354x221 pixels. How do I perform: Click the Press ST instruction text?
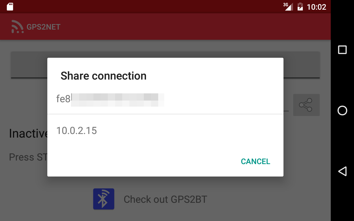click(28, 157)
